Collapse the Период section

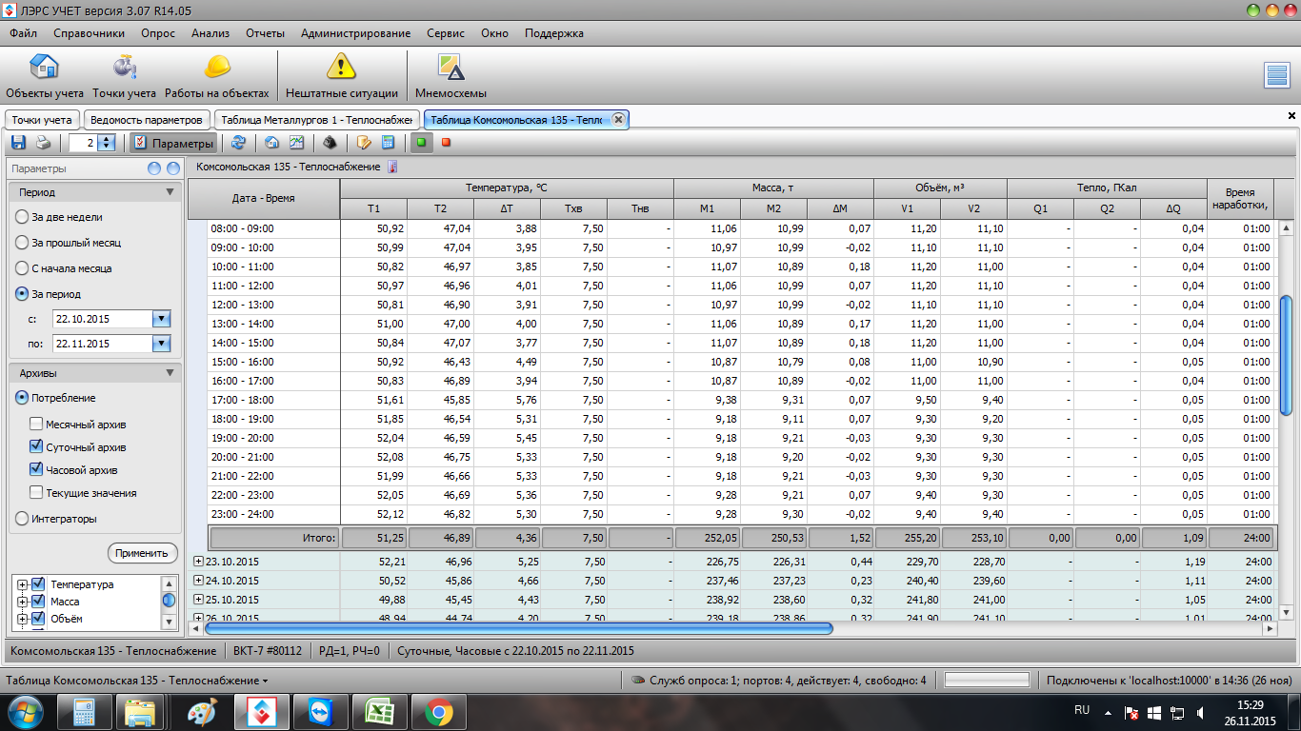pyautogui.click(x=170, y=191)
